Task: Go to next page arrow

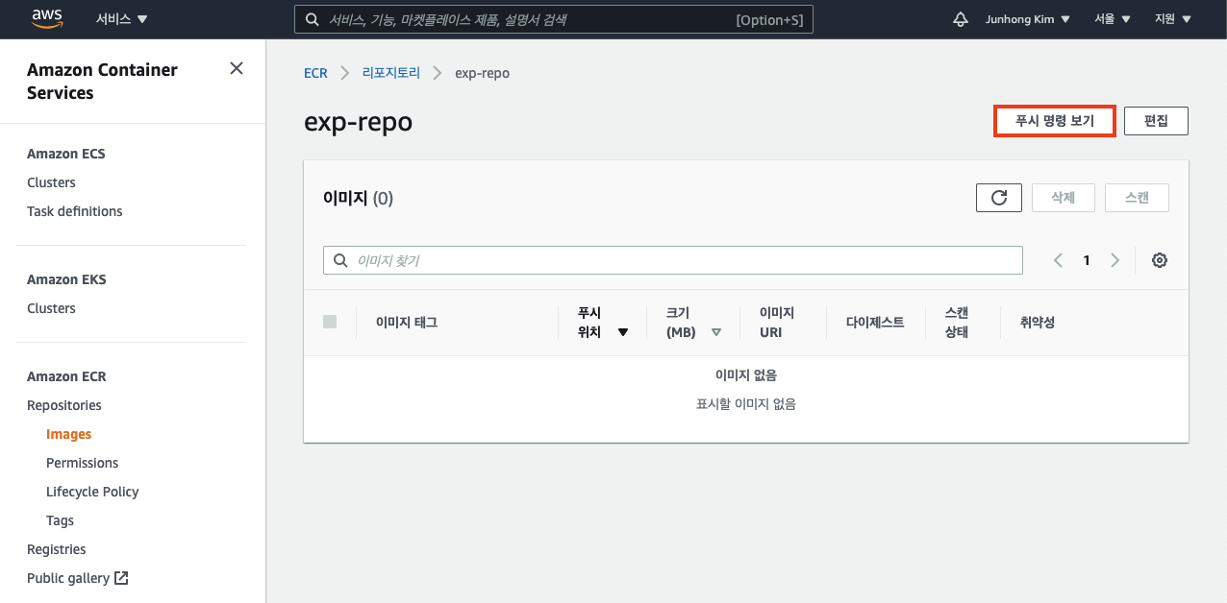Action: click(x=1115, y=260)
